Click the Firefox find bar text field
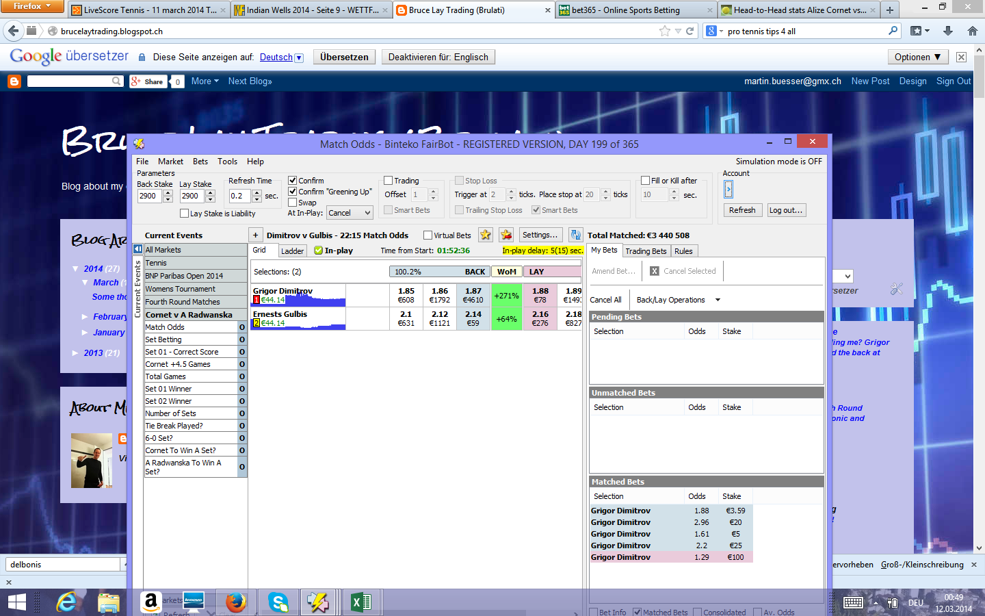Viewport: 985px width, 616px height. coord(64,565)
